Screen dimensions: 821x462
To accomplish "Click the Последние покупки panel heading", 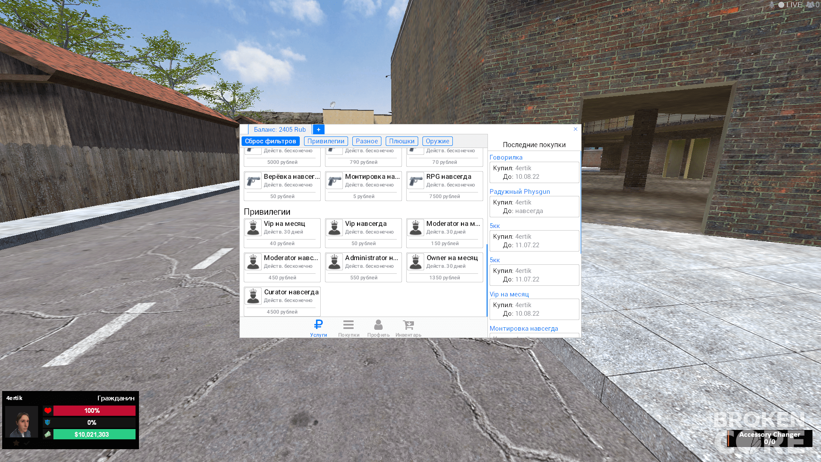I will pyautogui.click(x=534, y=145).
